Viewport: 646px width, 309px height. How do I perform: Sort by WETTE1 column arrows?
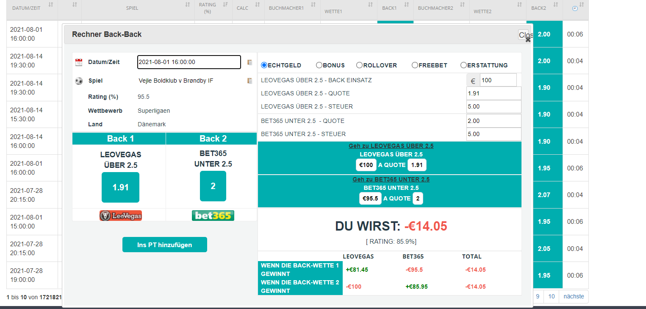point(370,5)
